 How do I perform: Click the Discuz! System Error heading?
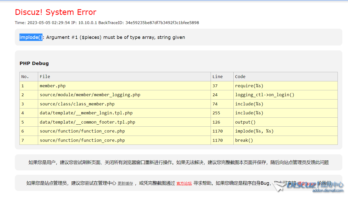56,12
